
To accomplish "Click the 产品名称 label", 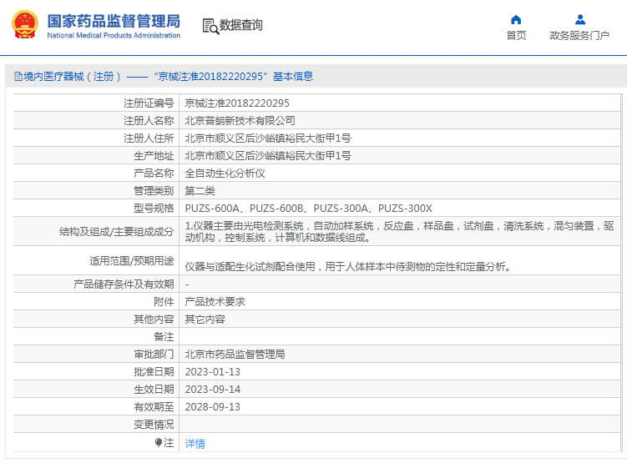I will pyautogui.click(x=154, y=174).
